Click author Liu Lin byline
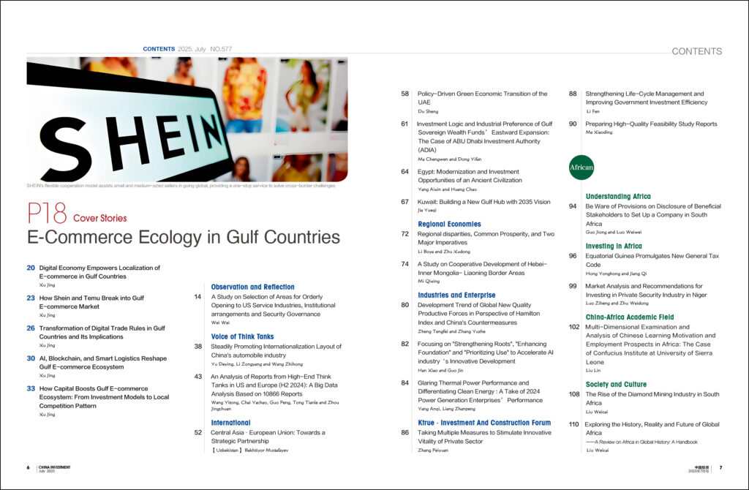The width and height of the screenshot is (749, 490). pos(593,371)
